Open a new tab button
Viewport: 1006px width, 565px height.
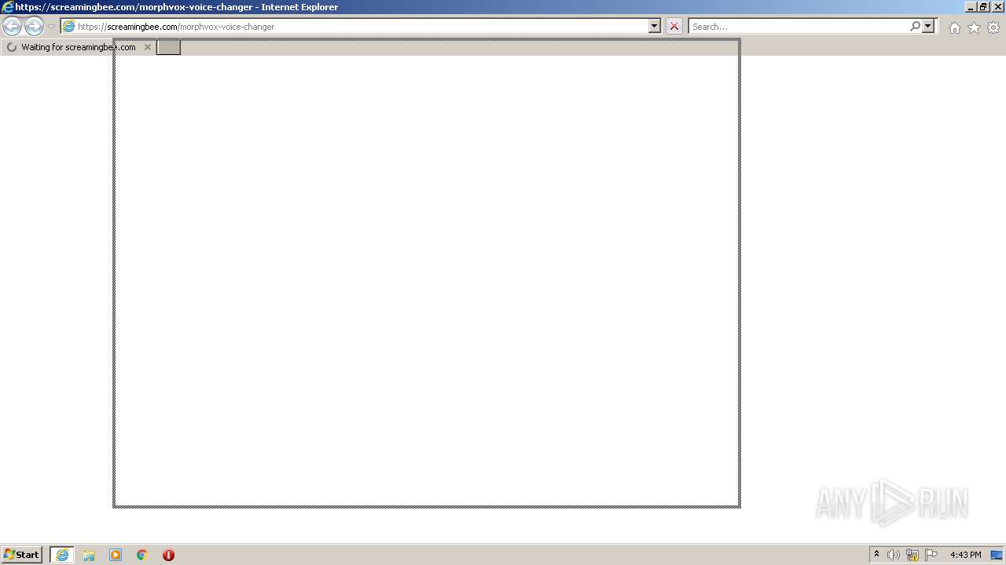[x=168, y=47]
